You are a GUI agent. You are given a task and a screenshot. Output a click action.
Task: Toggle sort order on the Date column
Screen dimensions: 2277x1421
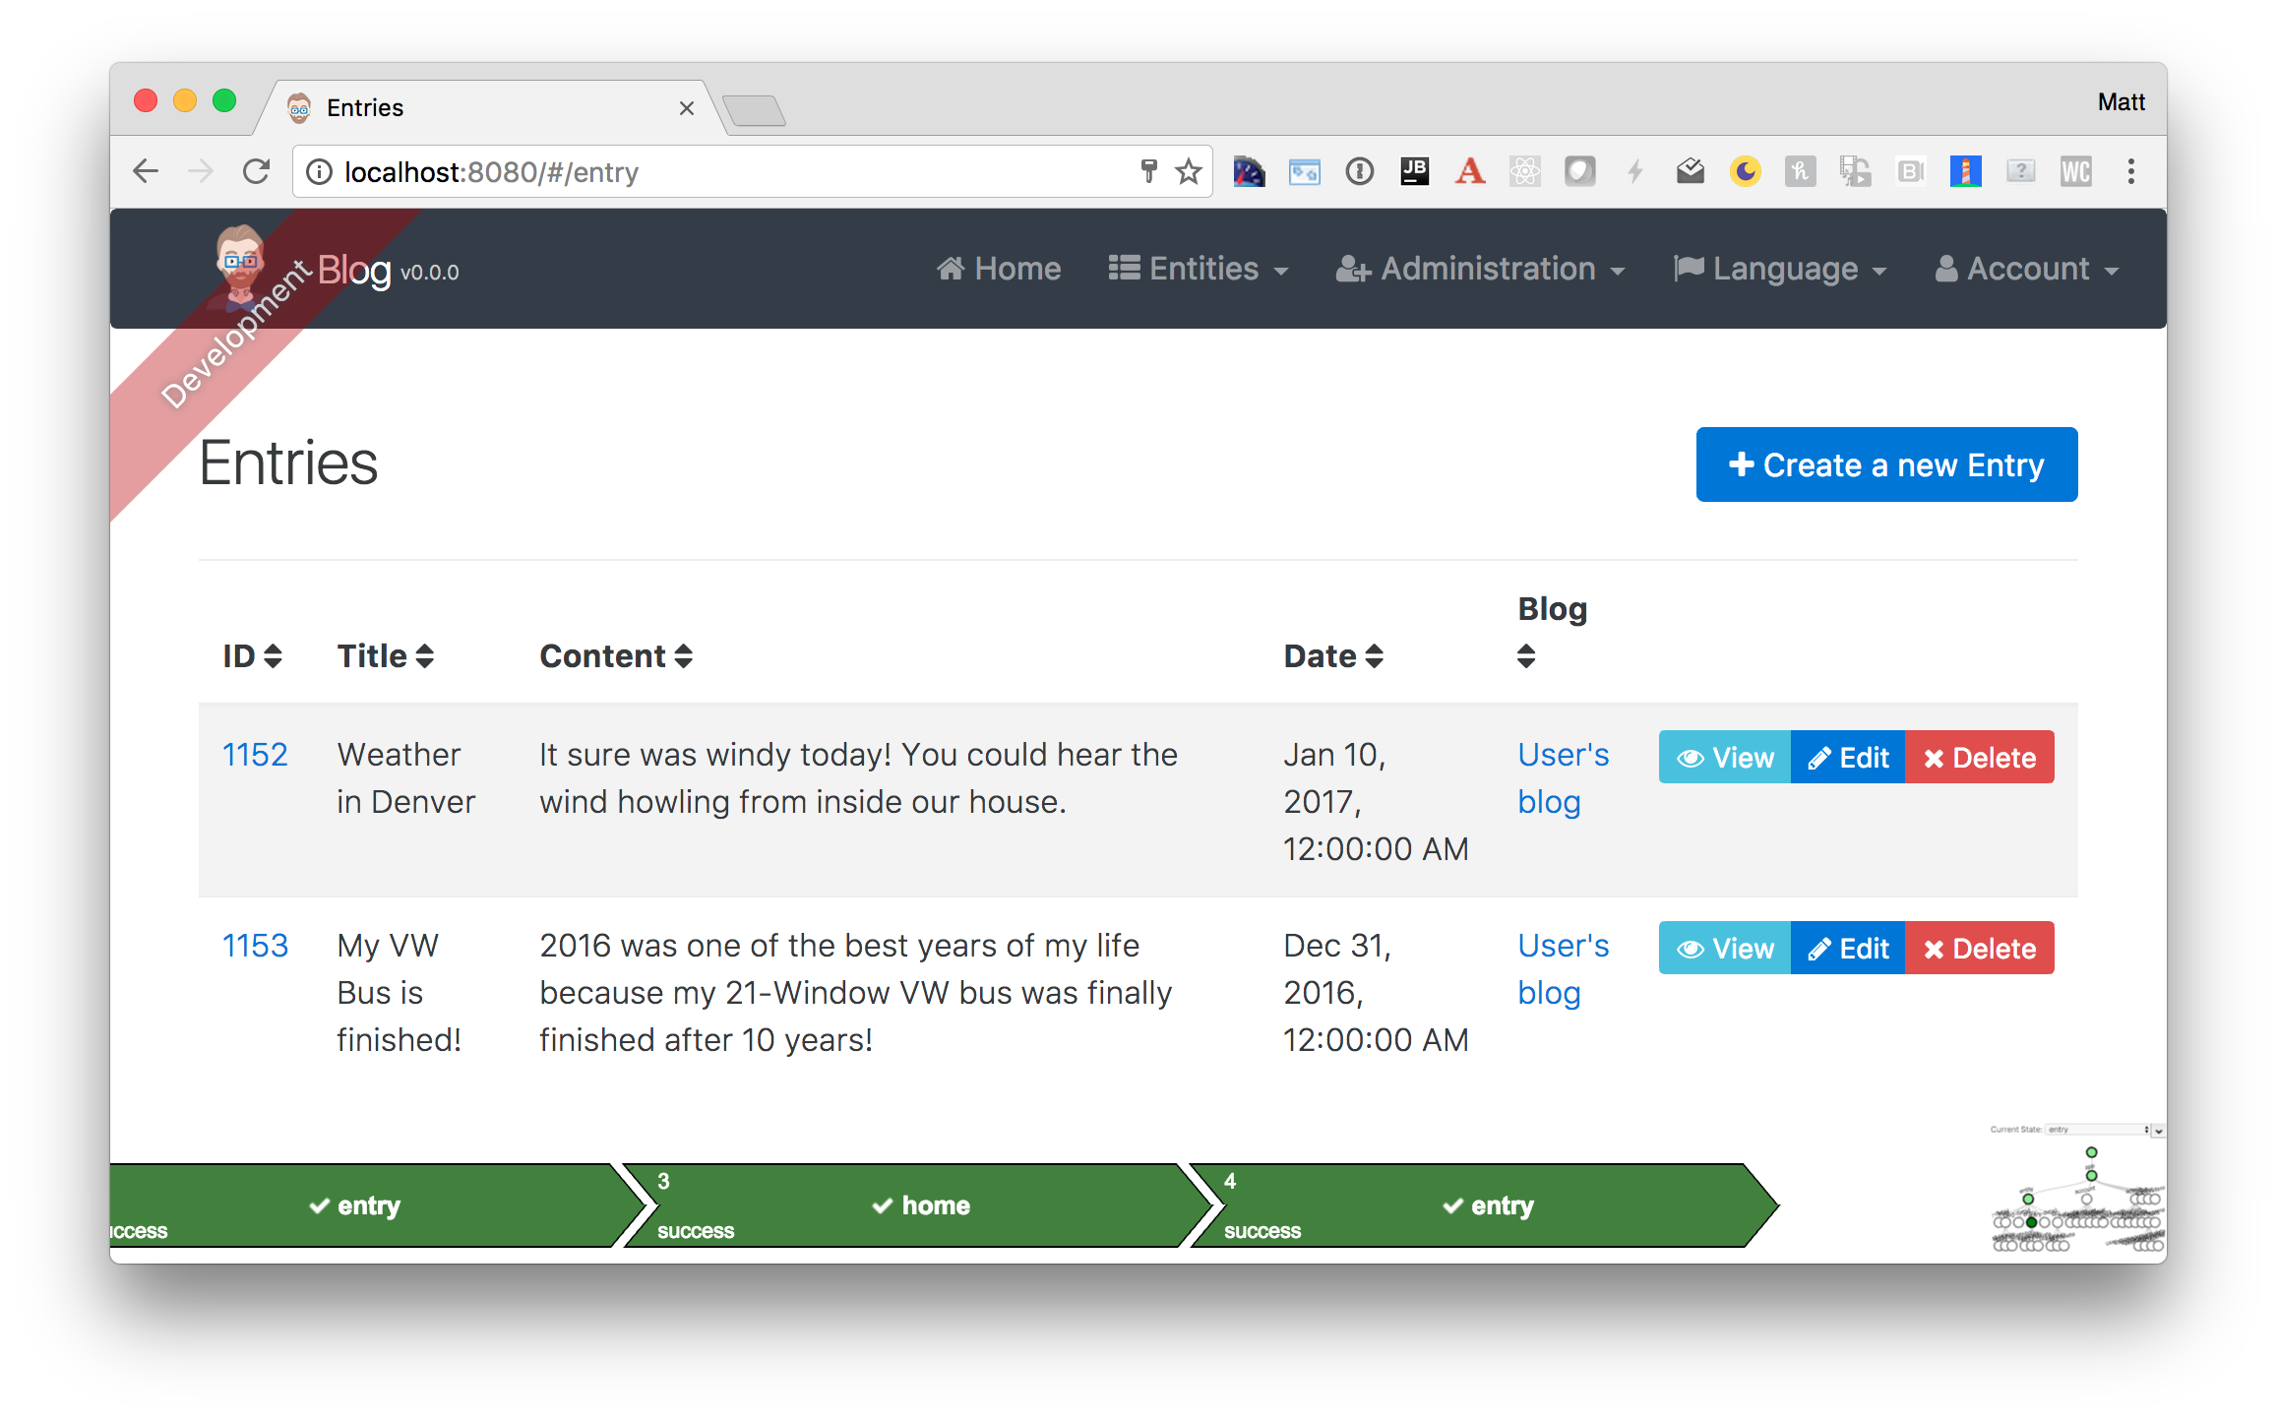[x=1333, y=656]
